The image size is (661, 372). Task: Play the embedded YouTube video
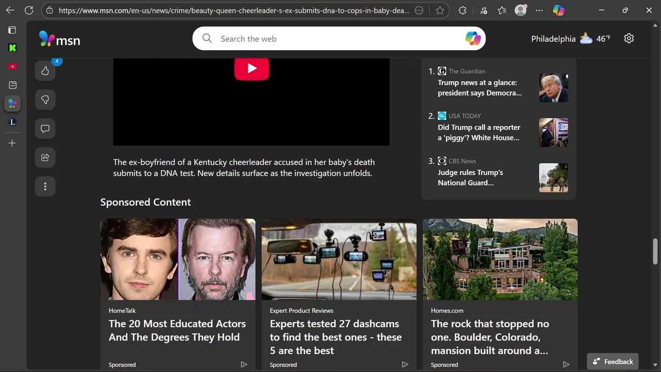coord(251,68)
